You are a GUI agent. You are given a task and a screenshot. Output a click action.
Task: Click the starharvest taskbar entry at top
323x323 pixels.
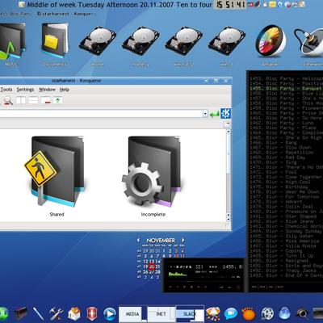pos(53,14)
